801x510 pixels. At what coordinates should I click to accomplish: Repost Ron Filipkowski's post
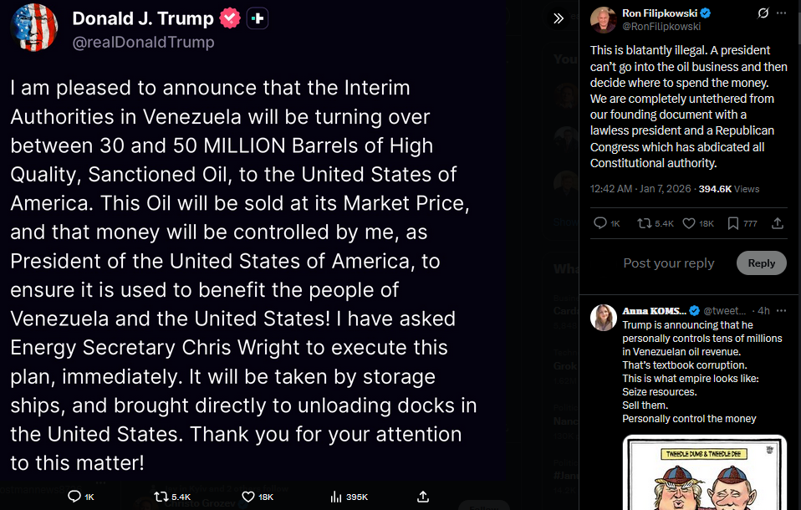click(644, 223)
